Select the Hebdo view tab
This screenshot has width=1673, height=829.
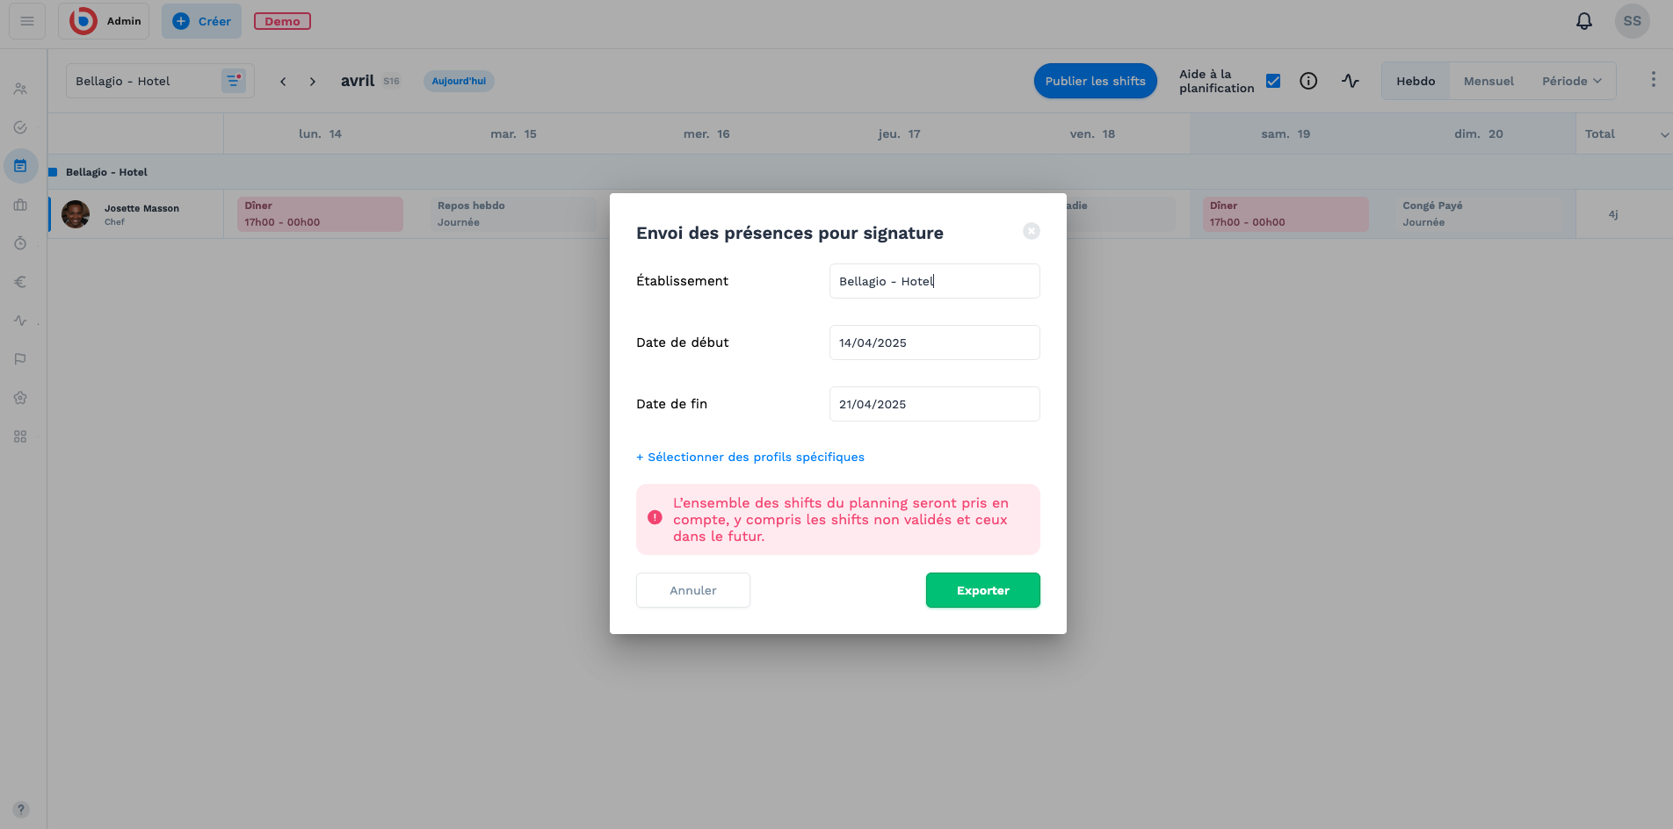point(1416,81)
